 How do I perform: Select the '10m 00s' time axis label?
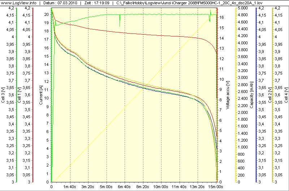(160, 187)
